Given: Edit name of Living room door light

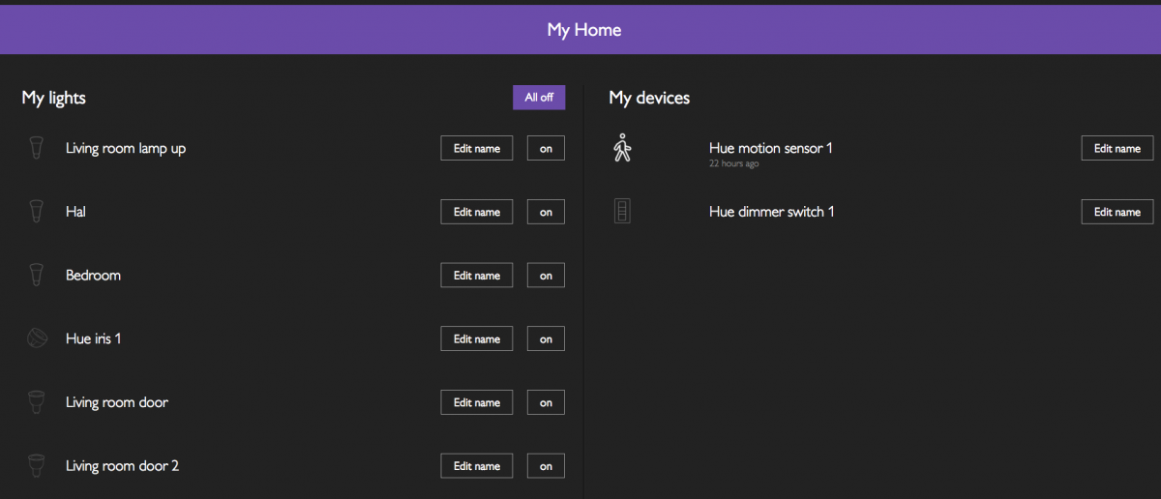Looking at the screenshot, I should tap(477, 402).
